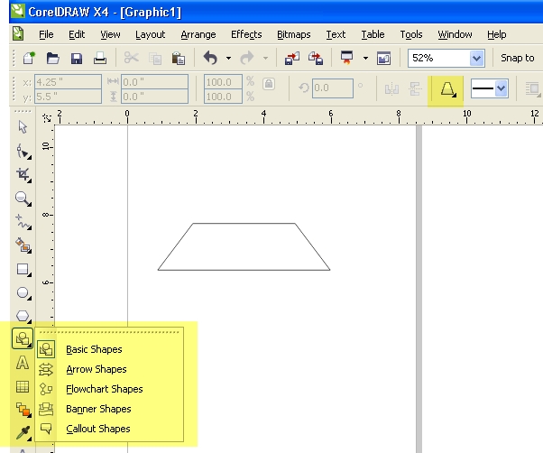
Task: Click the y position field
Action: (x=68, y=97)
